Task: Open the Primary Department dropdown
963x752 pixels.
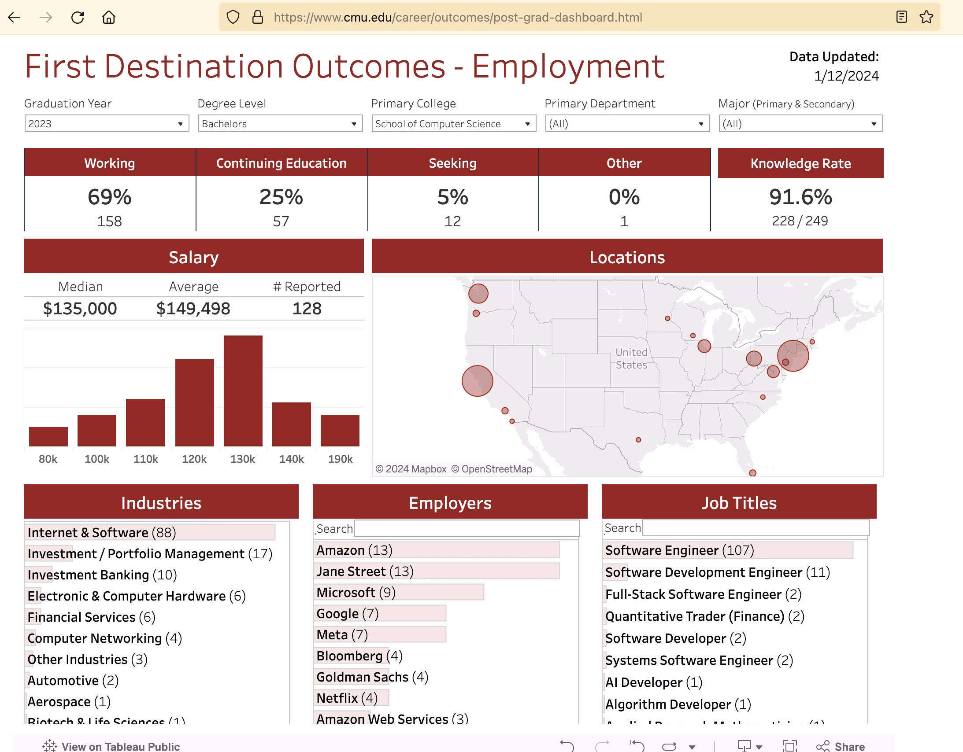Action: tap(627, 124)
